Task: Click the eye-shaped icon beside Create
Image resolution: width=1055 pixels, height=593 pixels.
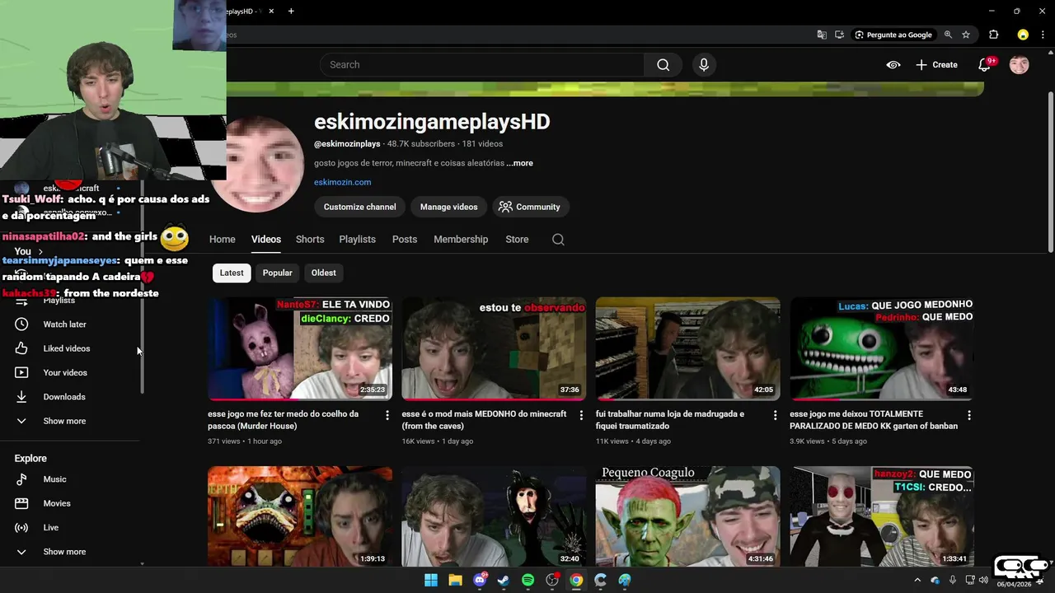Action: 893,65
